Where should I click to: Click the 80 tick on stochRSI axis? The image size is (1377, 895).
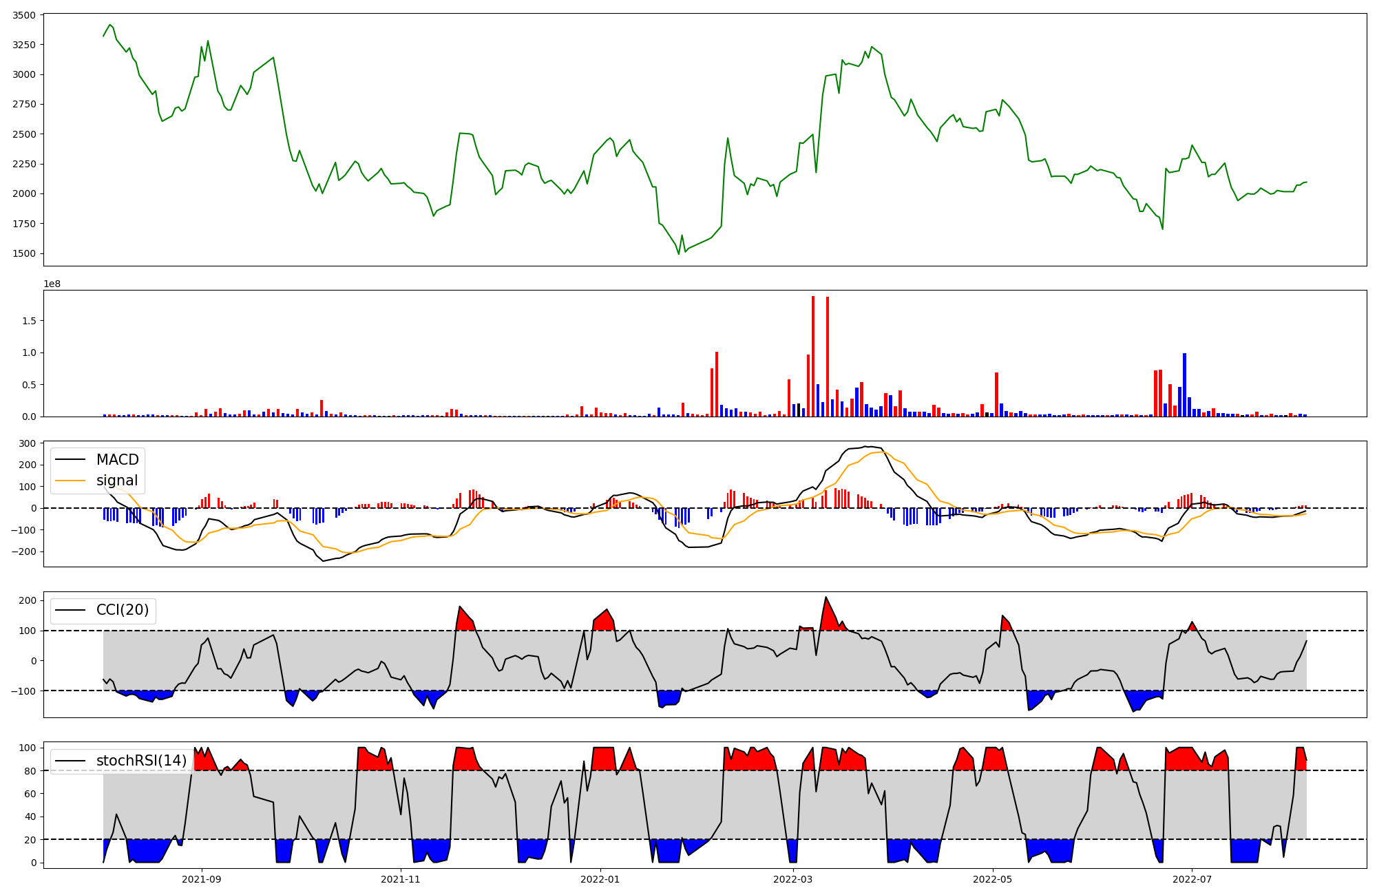(30, 771)
